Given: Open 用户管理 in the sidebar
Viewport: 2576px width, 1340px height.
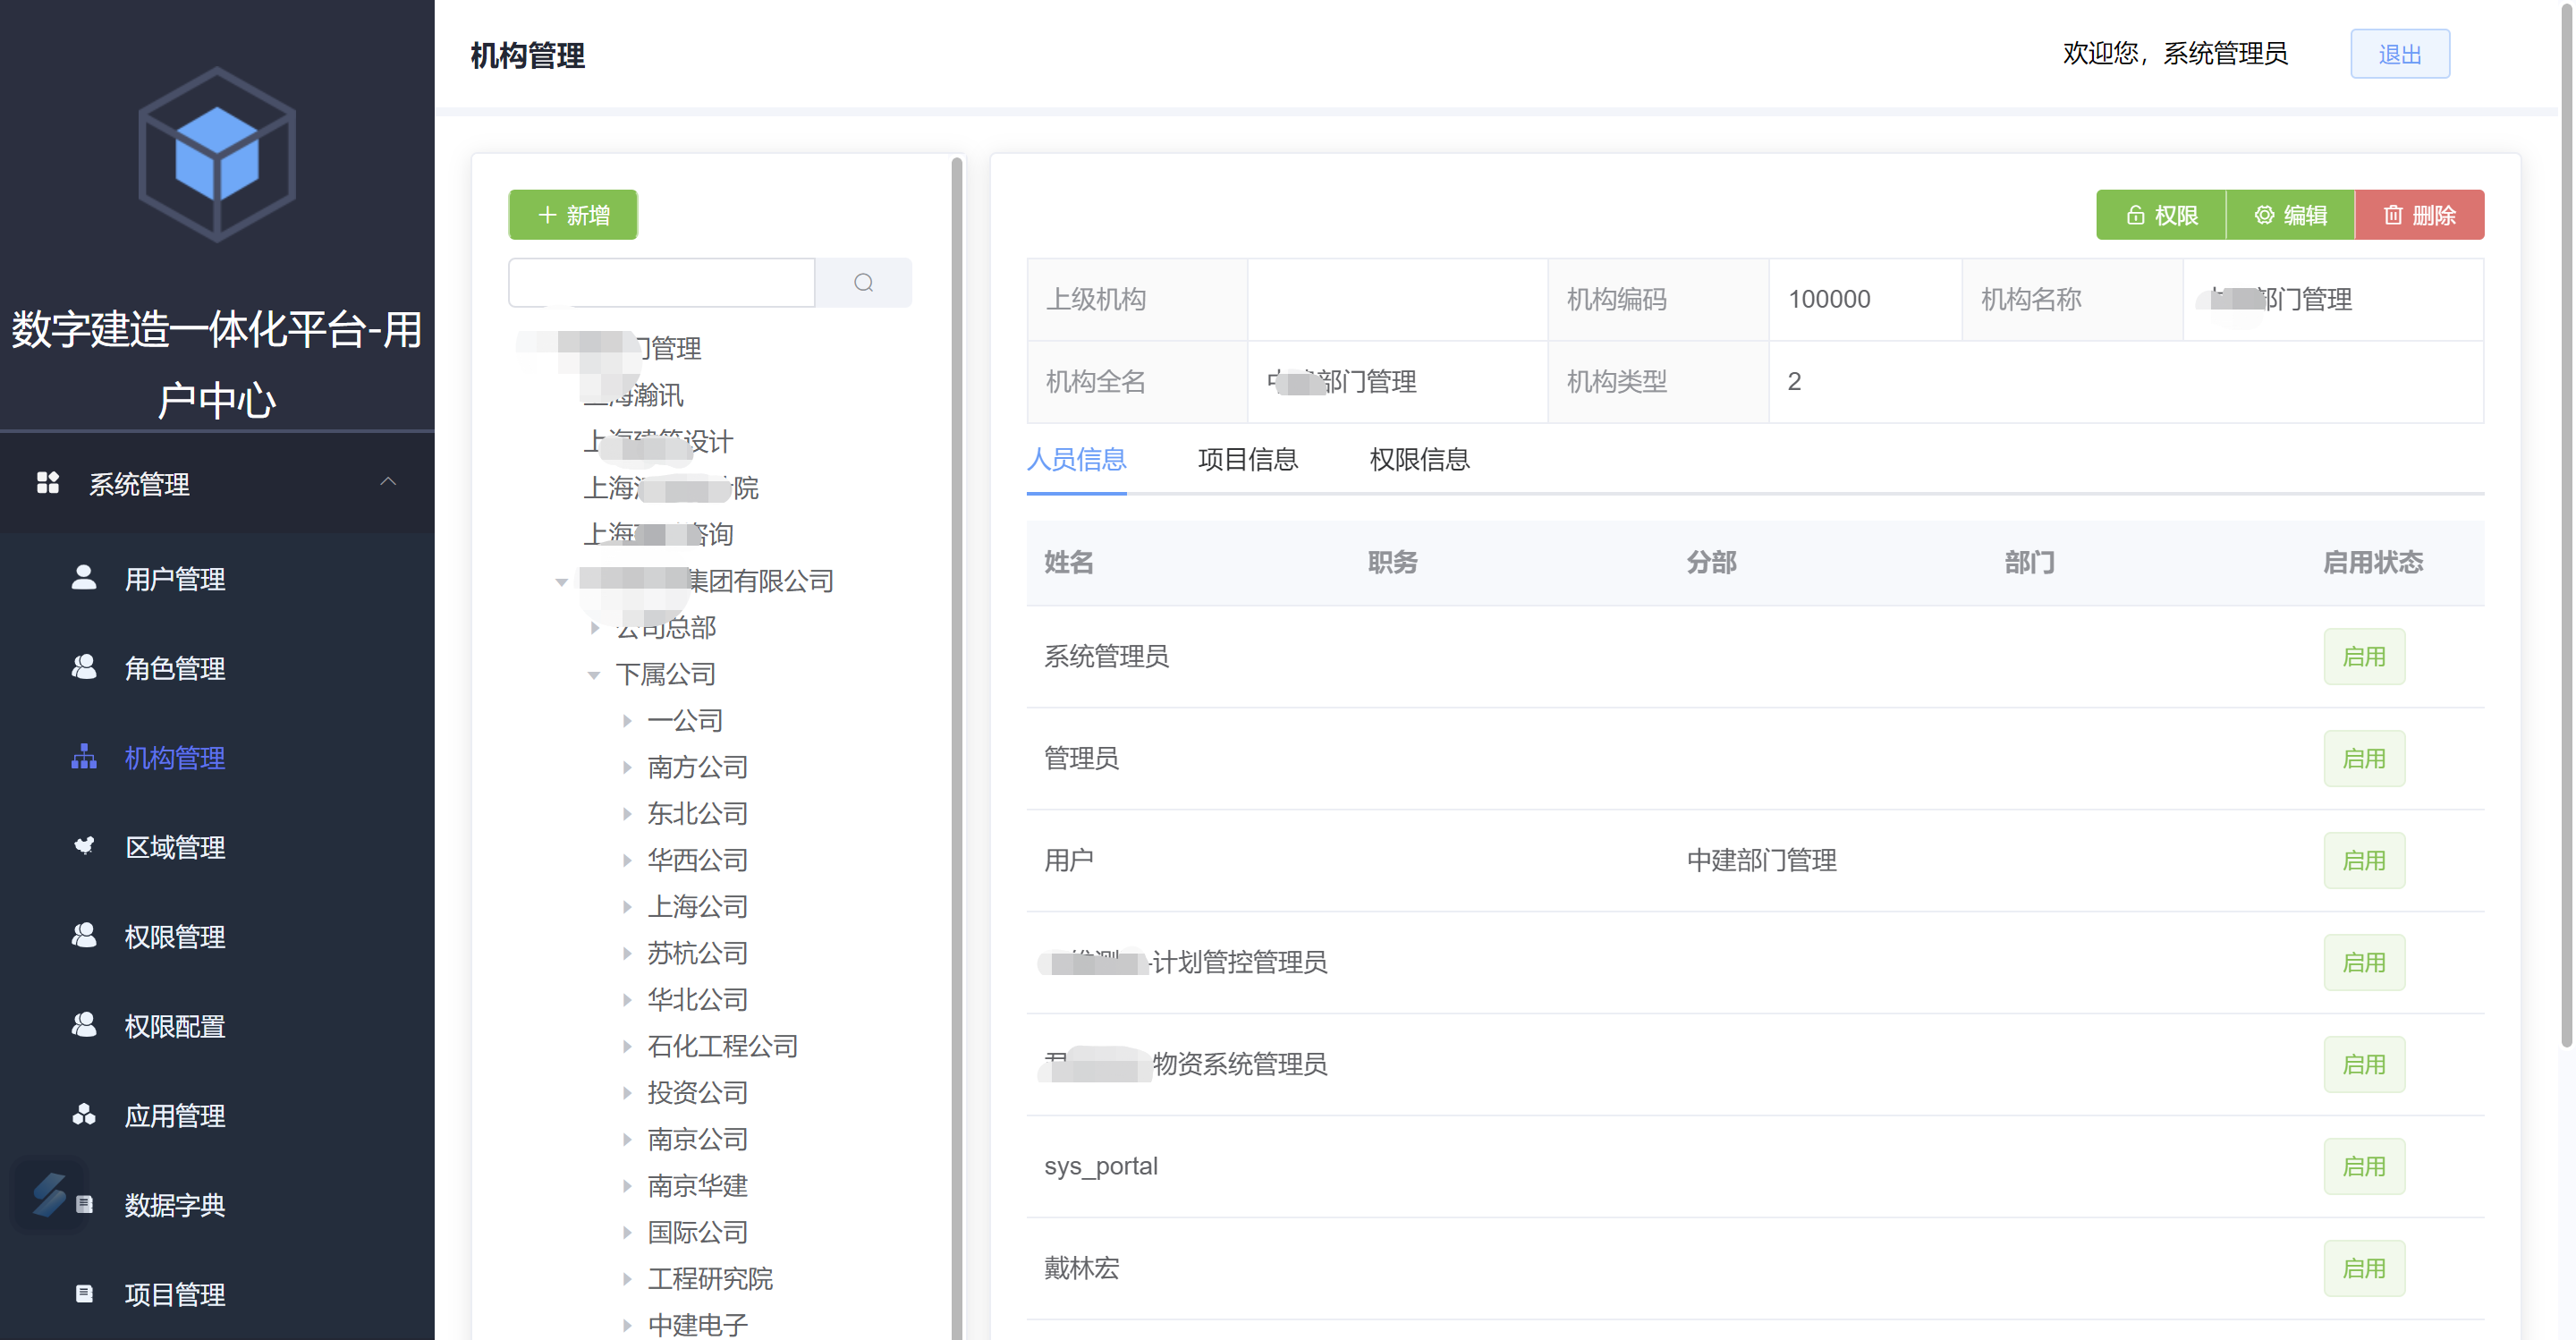Looking at the screenshot, I should [175, 578].
